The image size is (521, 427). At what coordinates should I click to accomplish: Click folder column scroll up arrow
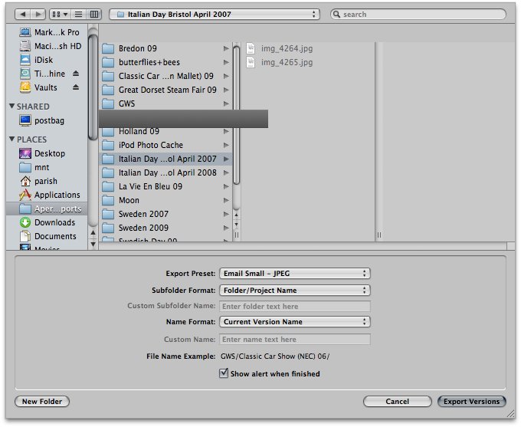[237, 215]
